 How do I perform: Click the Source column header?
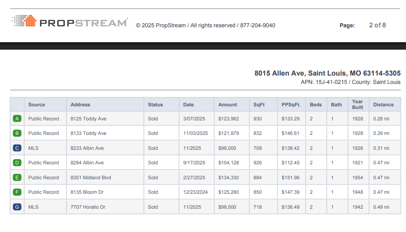pyautogui.click(x=37, y=105)
